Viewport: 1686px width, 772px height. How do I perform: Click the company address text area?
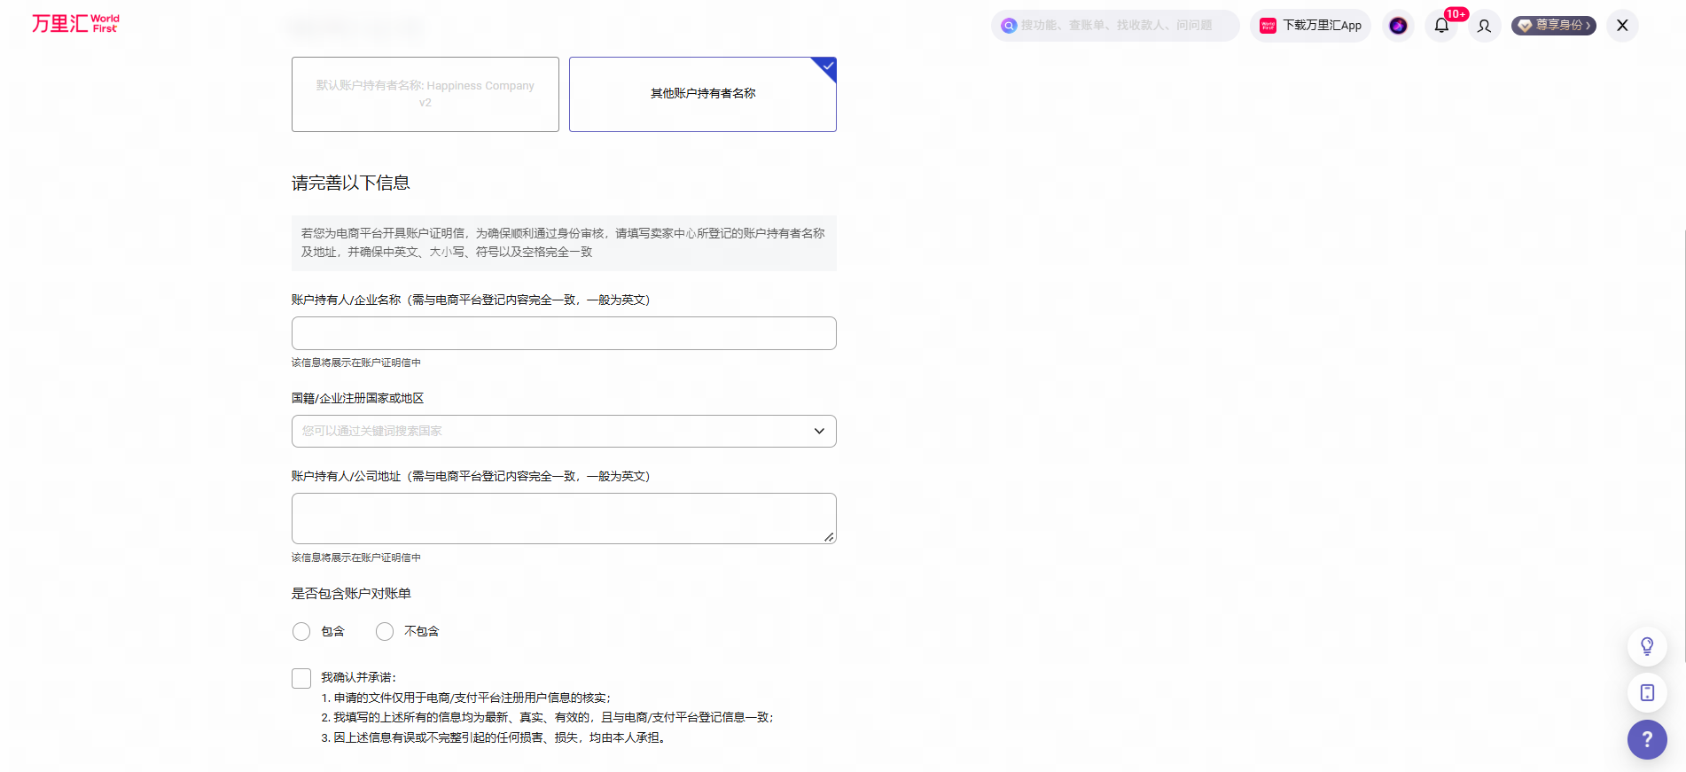tap(564, 519)
